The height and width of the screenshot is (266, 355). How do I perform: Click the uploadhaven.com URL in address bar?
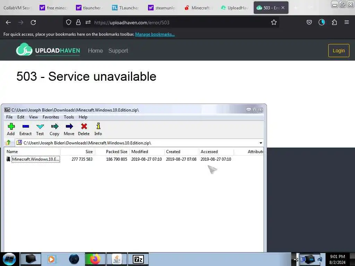click(132, 23)
